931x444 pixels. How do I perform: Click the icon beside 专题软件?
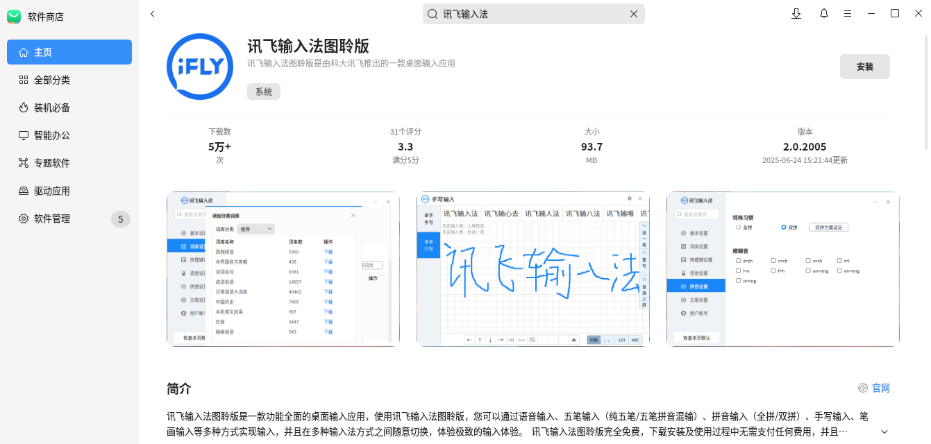click(24, 163)
